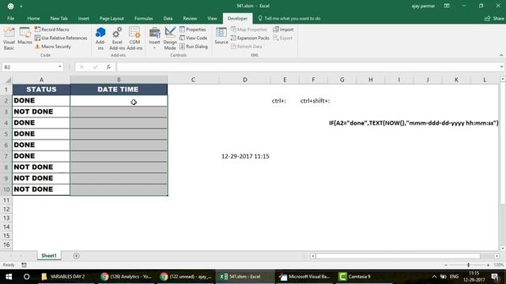Click the macro recording status bar icon
This screenshot has width=506, height=284.
tap(24, 265)
